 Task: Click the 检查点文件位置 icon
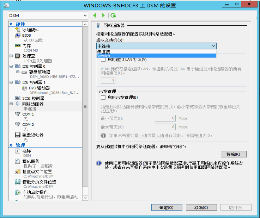pos(17,172)
